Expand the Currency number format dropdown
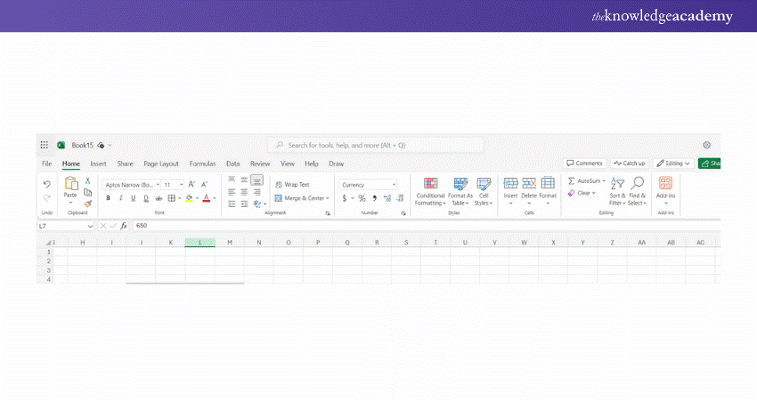The width and height of the screenshot is (757, 400). [x=395, y=184]
